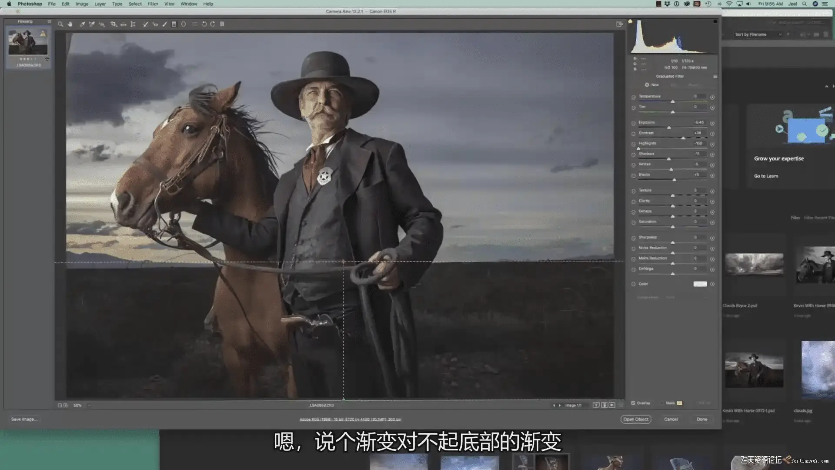Select the Radial Filter tool

click(x=184, y=24)
